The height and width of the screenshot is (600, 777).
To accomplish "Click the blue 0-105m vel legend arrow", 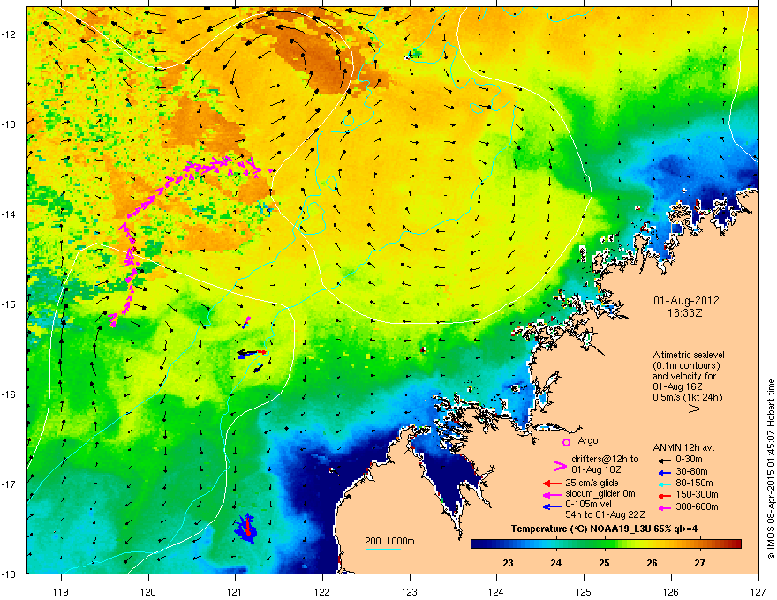I will (552, 506).
